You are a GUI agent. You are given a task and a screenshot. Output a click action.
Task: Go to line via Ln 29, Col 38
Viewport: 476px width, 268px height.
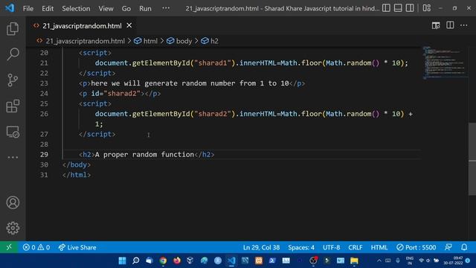pos(261,247)
